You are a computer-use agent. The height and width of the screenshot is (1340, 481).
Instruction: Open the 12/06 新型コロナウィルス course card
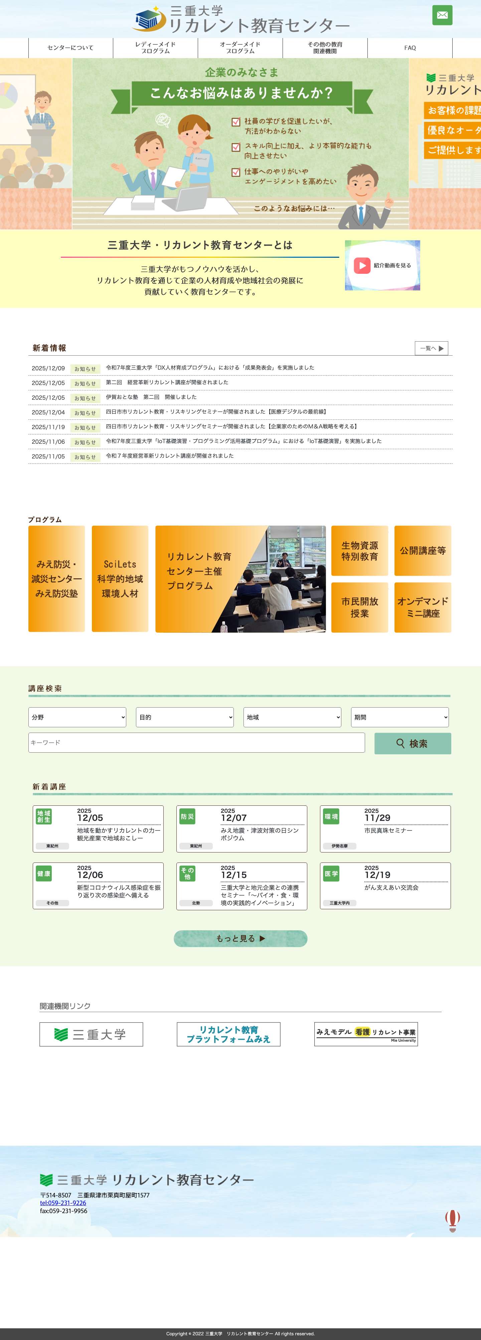click(x=98, y=886)
